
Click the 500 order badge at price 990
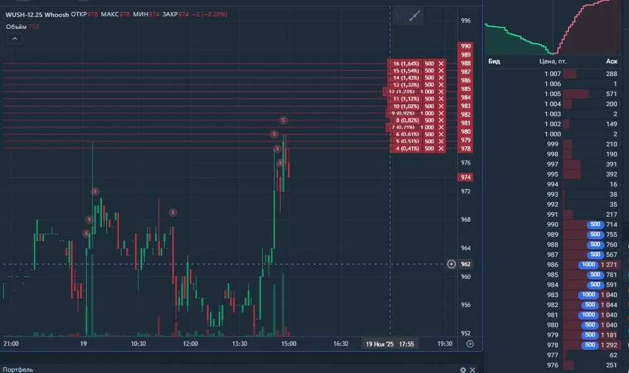(595, 224)
